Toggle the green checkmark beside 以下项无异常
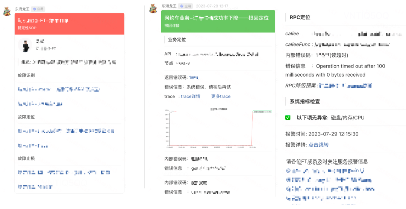This screenshot has height=209, width=406. [288, 117]
